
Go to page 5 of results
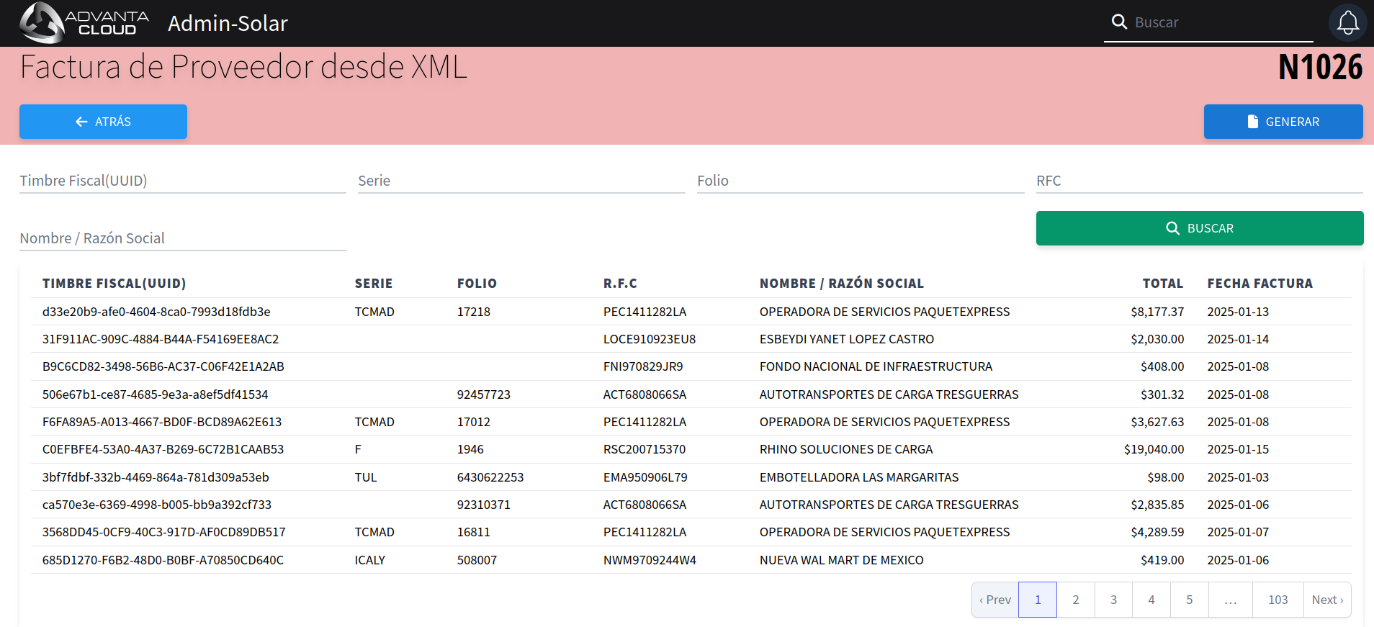point(1190,600)
